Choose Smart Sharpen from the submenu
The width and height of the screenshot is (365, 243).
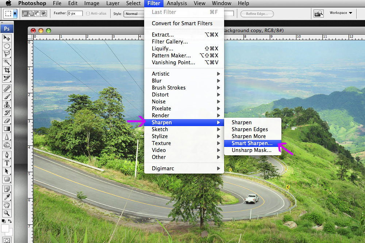coord(252,143)
